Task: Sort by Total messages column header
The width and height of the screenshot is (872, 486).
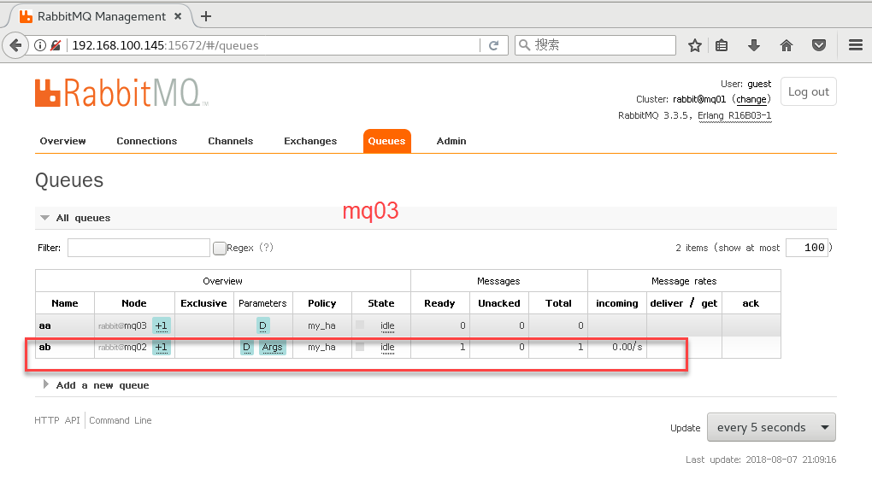Action: pos(558,303)
